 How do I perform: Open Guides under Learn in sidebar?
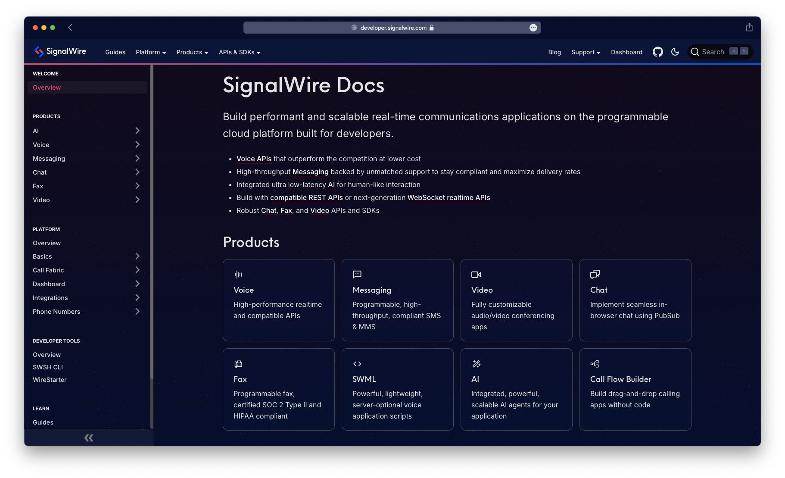(43, 422)
